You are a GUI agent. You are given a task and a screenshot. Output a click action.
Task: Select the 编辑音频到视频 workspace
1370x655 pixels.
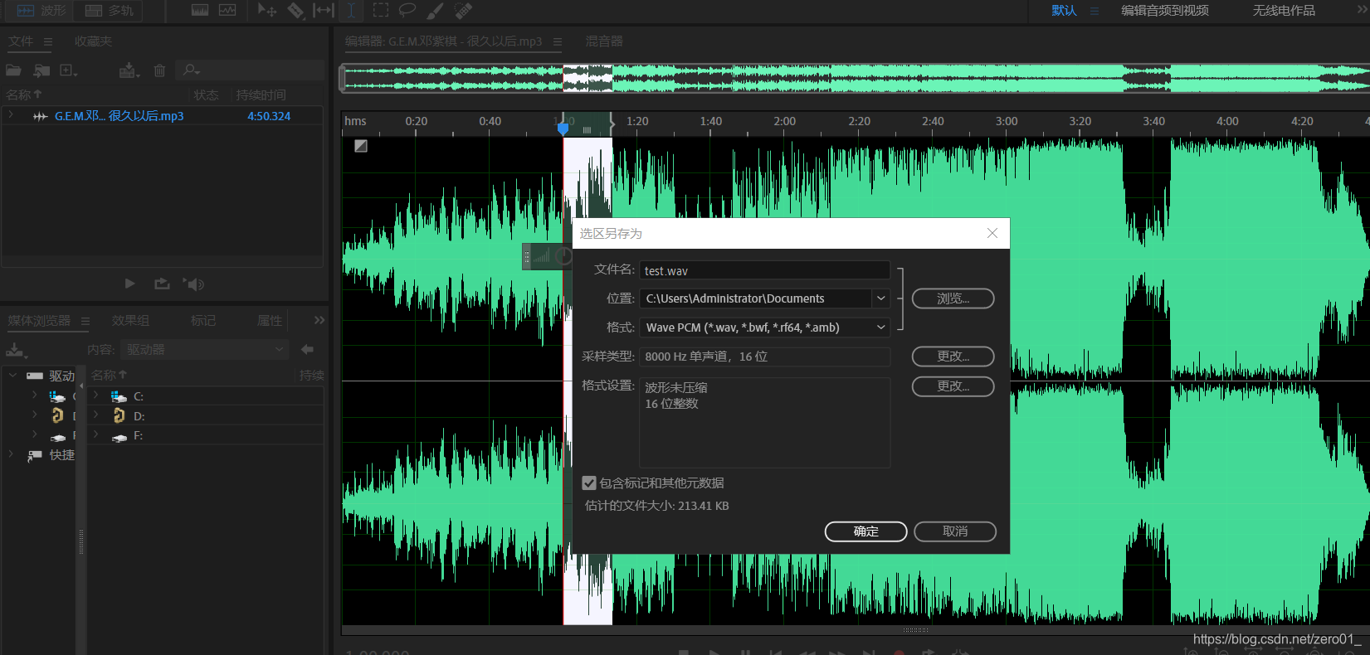coord(1164,11)
